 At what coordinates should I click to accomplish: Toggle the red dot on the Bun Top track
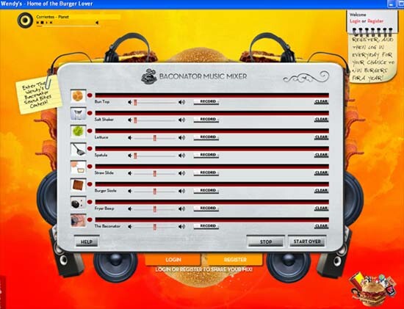[x=90, y=95]
